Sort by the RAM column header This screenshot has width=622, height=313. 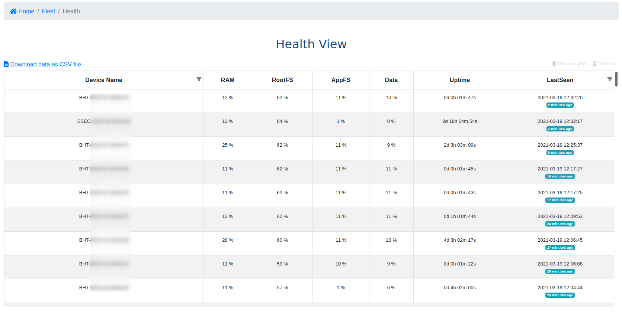click(x=228, y=80)
